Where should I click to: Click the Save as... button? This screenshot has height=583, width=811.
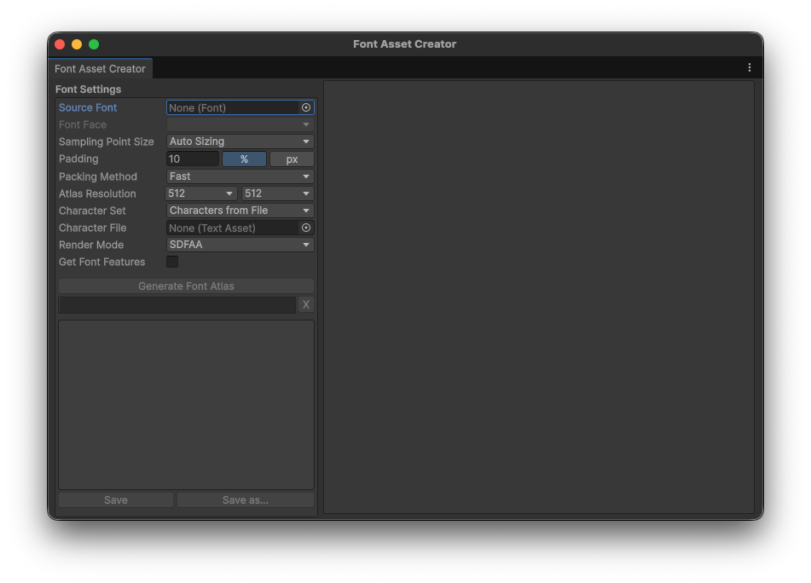point(245,500)
